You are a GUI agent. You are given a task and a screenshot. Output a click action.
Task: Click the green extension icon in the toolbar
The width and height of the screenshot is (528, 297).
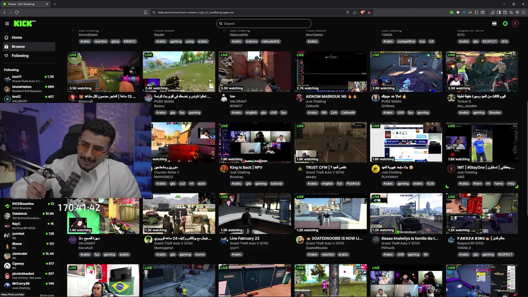[x=452, y=12]
